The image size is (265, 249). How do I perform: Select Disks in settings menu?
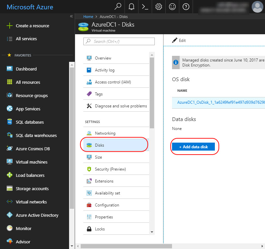(x=116, y=145)
